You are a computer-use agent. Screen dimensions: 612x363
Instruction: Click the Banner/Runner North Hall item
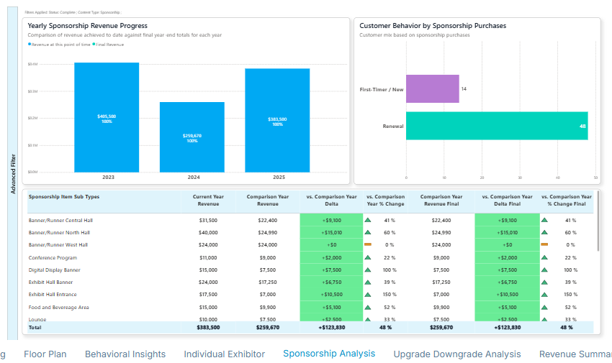click(x=59, y=233)
